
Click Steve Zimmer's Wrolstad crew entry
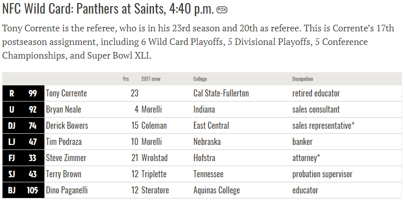coord(155,158)
